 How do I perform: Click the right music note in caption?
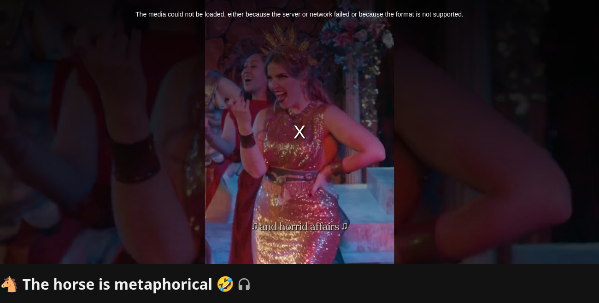(x=344, y=226)
